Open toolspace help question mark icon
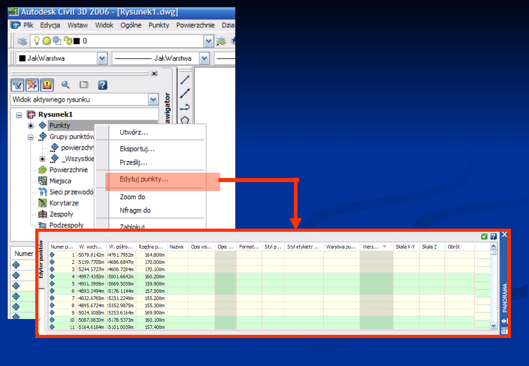The width and height of the screenshot is (529, 366). pyautogui.click(x=103, y=85)
